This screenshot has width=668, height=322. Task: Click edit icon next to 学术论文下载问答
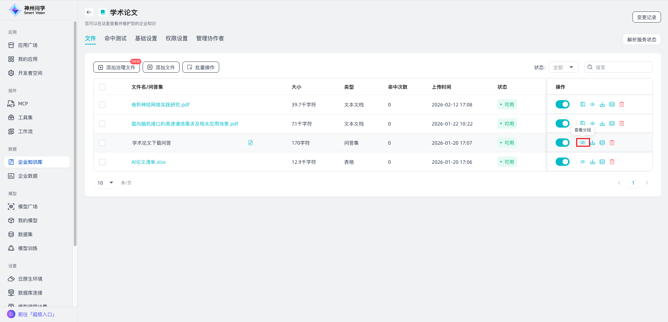click(250, 143)
